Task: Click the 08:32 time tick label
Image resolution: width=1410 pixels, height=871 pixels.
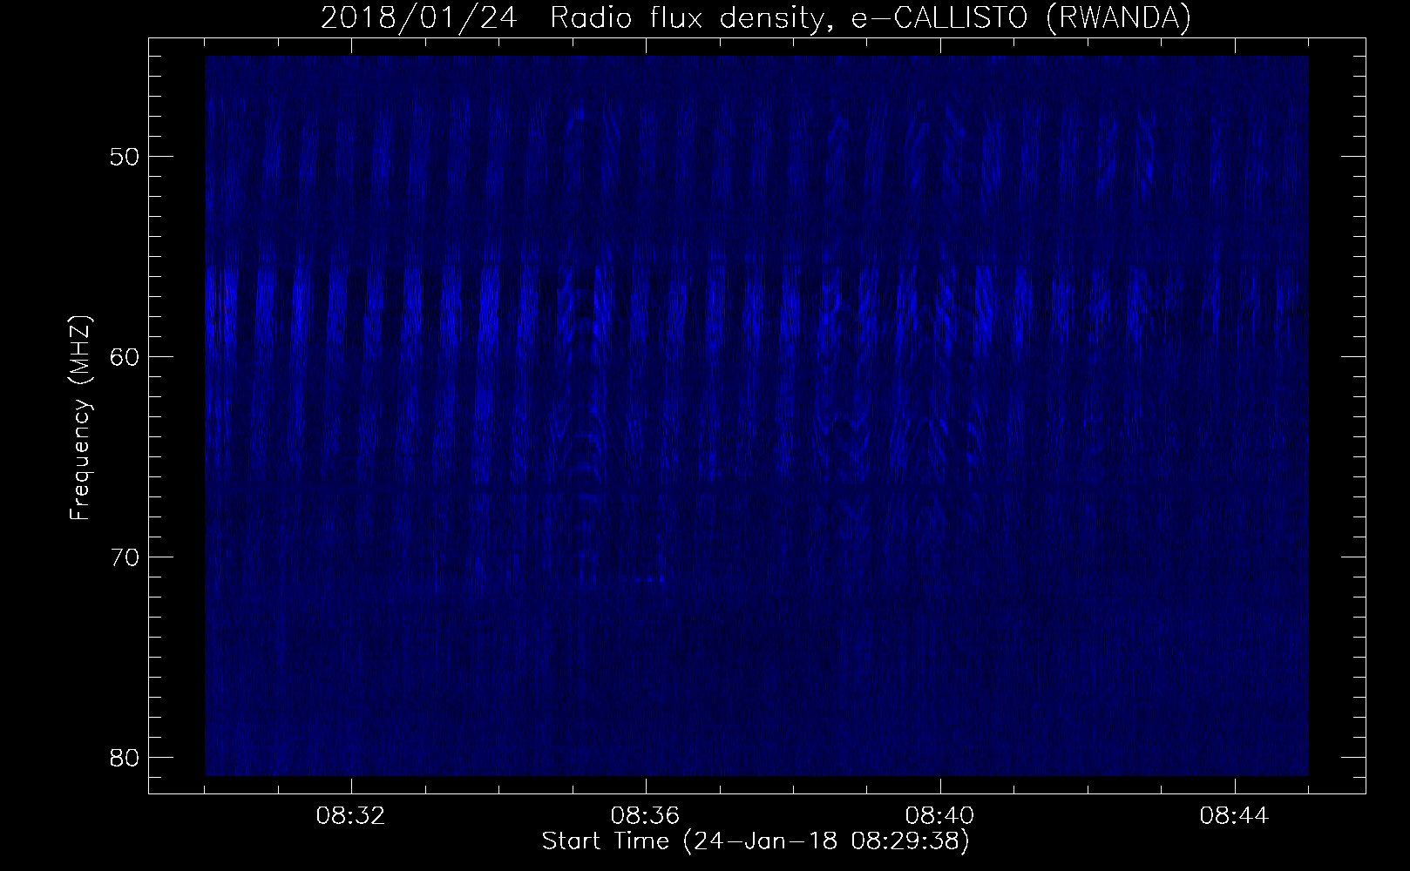Action: tap(351, 816)
